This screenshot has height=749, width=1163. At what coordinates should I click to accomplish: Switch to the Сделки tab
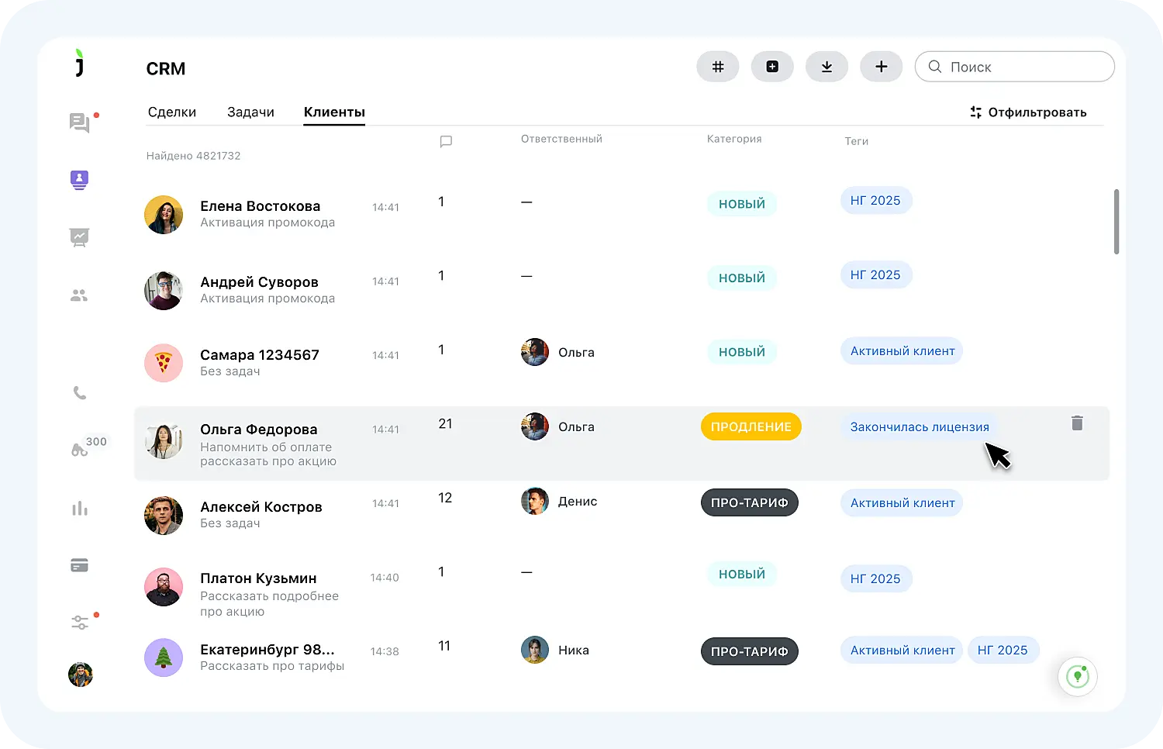172,112
